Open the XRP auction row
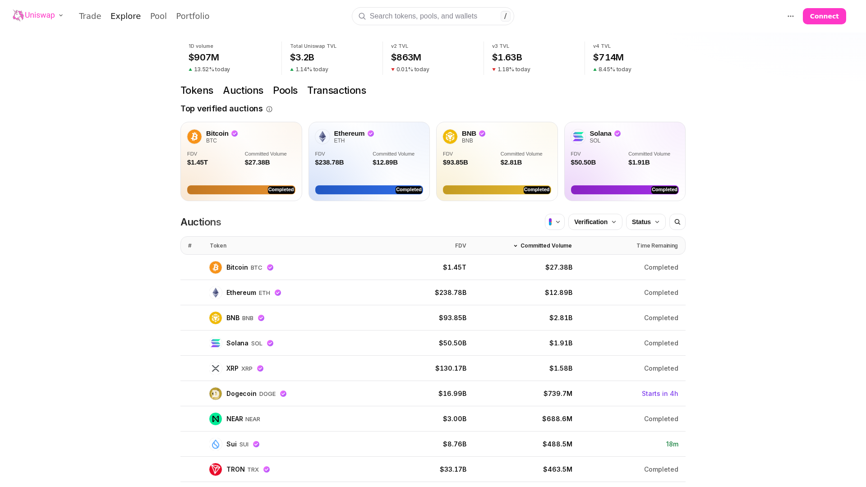Image resolution: width=866 pixels, height=487 pixels. tap(433, 368)
